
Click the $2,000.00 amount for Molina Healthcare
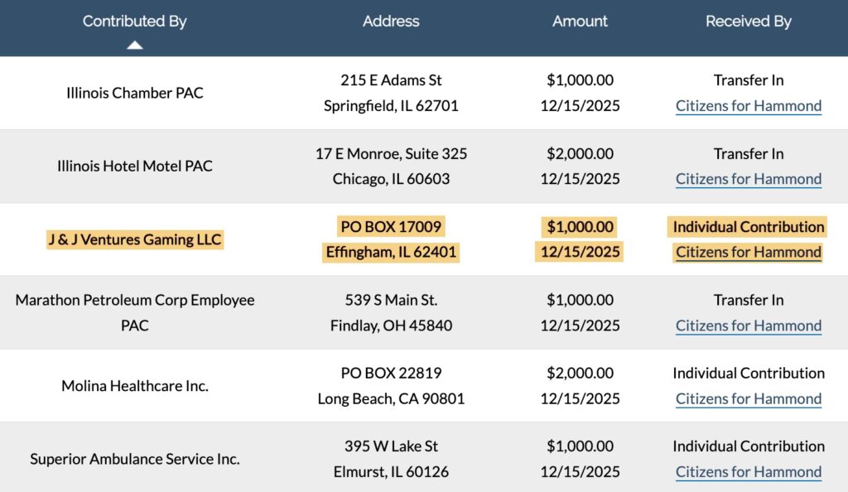580,374
